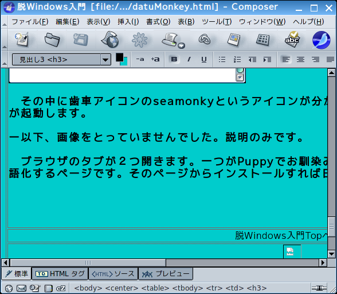
Task: Click the broken image placeholder at the bottom
Action: tap(292, 252)
